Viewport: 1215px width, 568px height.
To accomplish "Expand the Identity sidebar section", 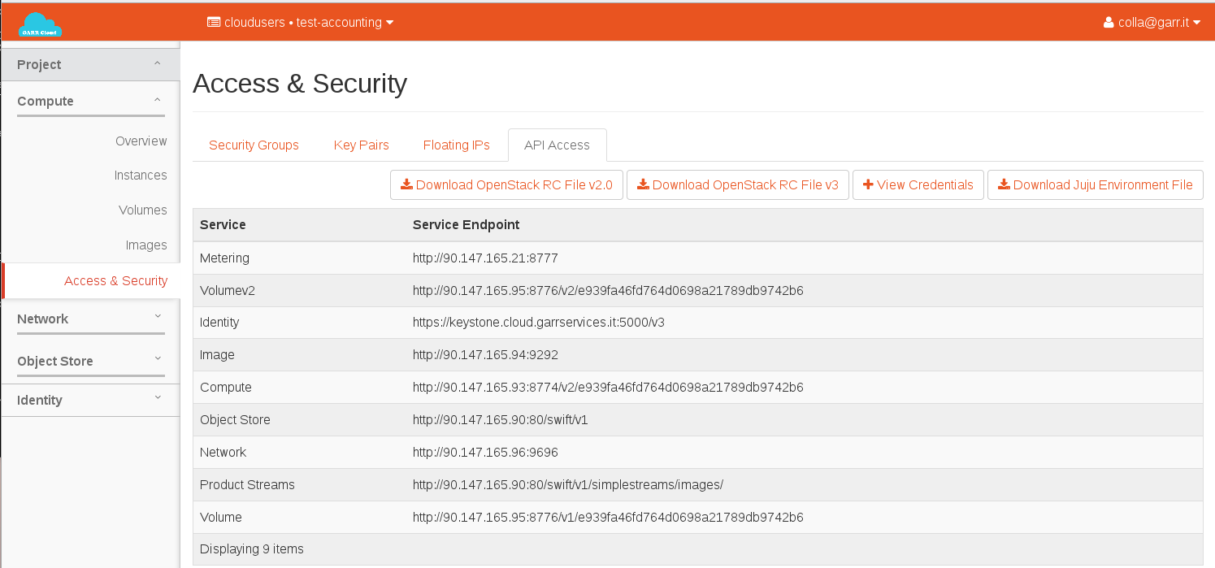I will [x=90, y=401].
